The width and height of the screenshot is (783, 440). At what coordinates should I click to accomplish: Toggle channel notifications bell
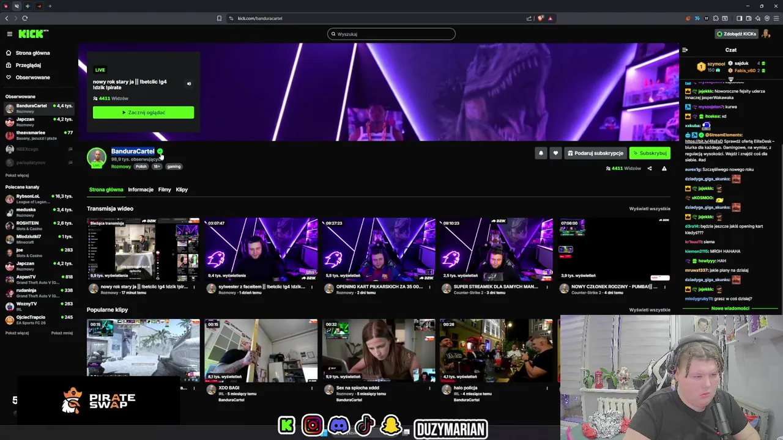pyautogui.click(x=541, y=153)
